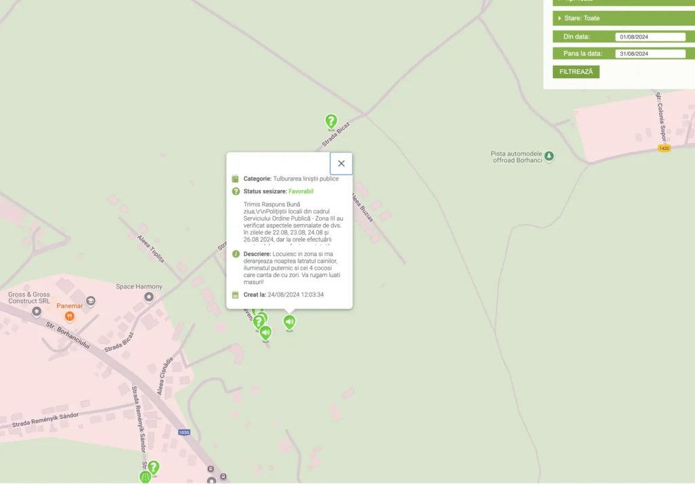
Task: Click the Favorabil status text
Action: 301,191
